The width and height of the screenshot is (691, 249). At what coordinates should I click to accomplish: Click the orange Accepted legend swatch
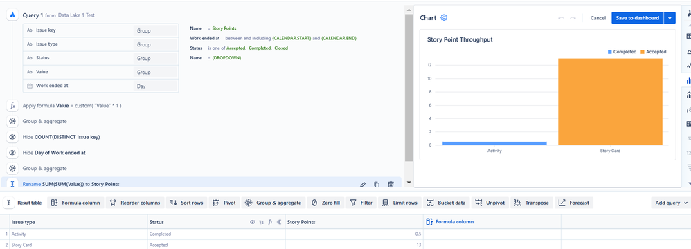[643, 52]
